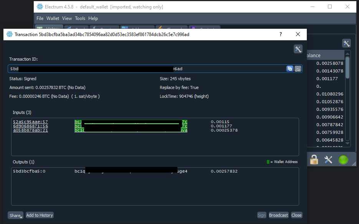Click input amount 0.00115
359x224 pixels.
click(x=220, y=122)
